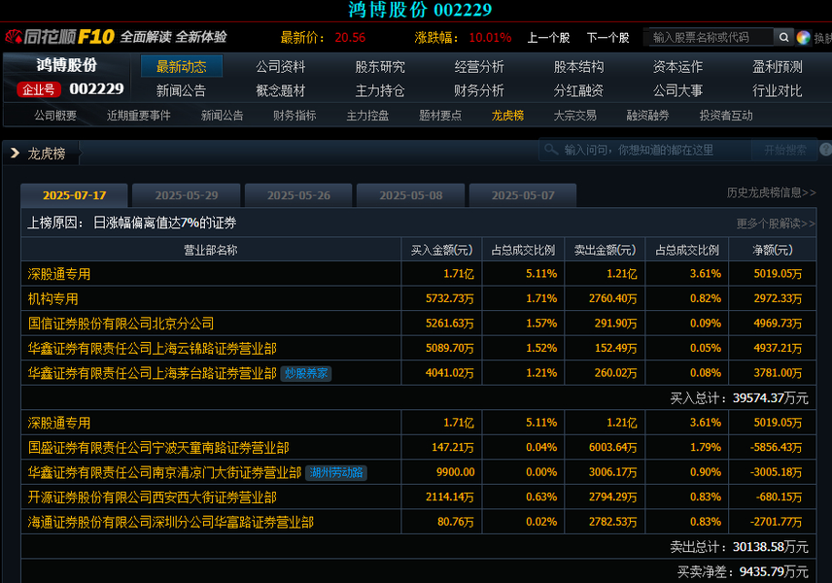This screenshot has height=583, width=832.
Task: Click the 开始搜索 button
Action: (x=784, y=151)
